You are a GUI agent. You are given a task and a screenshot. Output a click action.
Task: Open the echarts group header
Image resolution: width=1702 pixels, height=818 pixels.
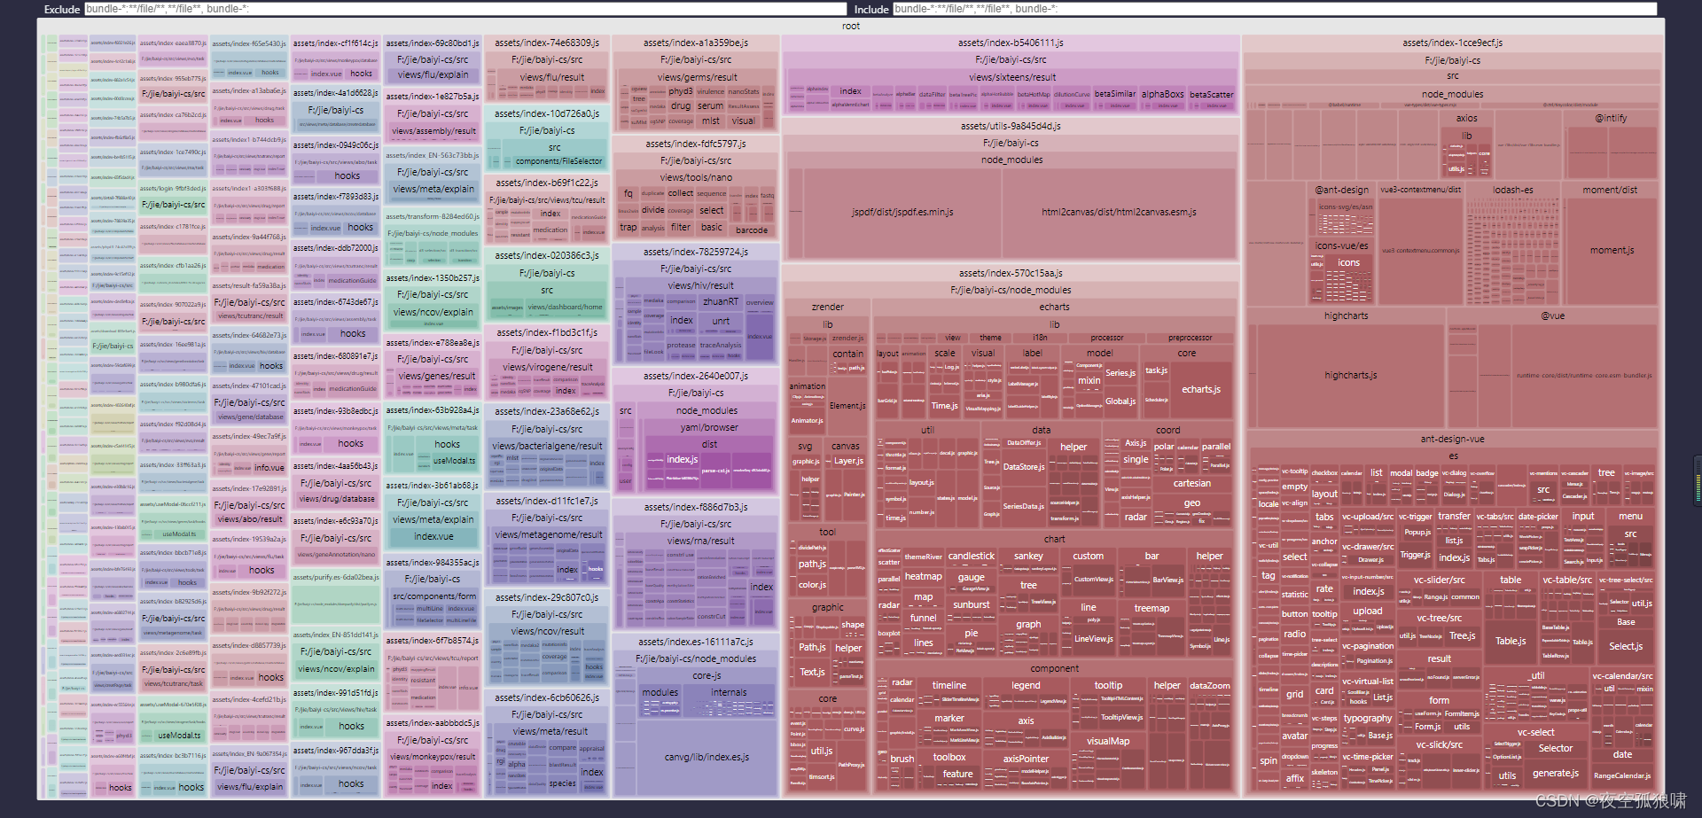(1054, 307)
